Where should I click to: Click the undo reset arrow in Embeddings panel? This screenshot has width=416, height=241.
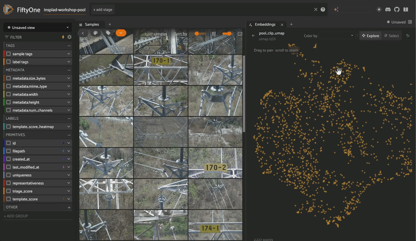tap(408, 36)
